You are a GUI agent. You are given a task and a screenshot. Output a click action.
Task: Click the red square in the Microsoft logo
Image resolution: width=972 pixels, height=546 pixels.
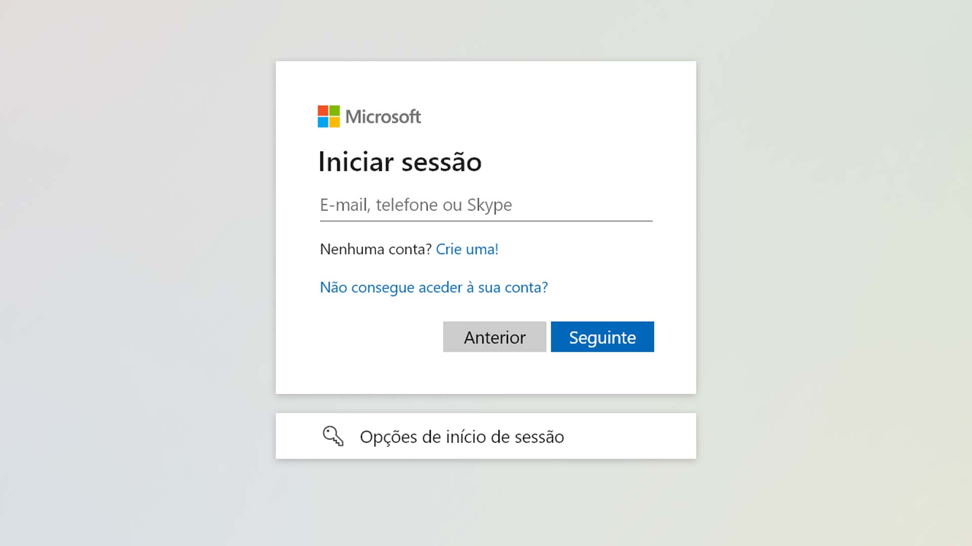point(322,111)
